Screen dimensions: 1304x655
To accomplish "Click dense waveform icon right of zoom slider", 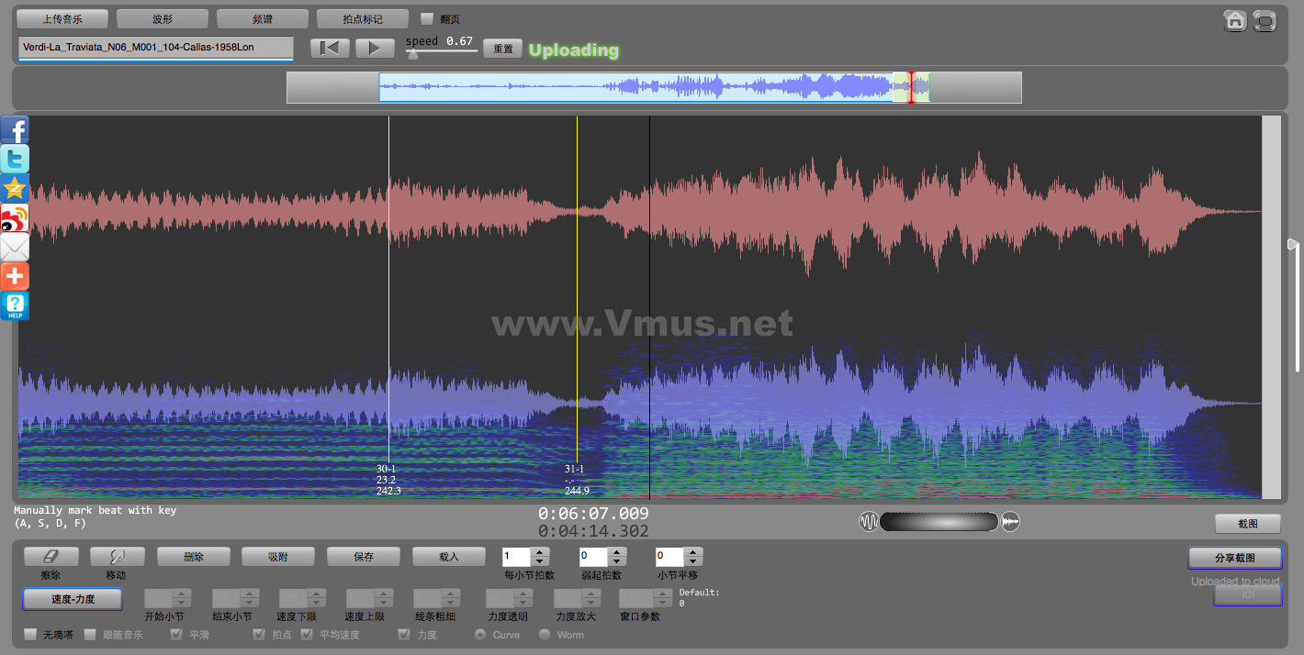I will [1010, 522].
